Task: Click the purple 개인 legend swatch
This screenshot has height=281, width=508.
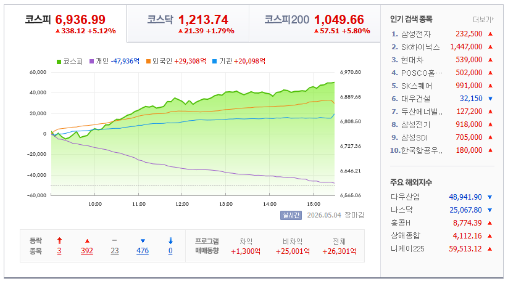Action: click(x=92, y=62)
